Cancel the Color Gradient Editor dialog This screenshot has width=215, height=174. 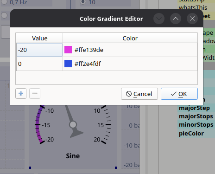[x=139, y=94]
